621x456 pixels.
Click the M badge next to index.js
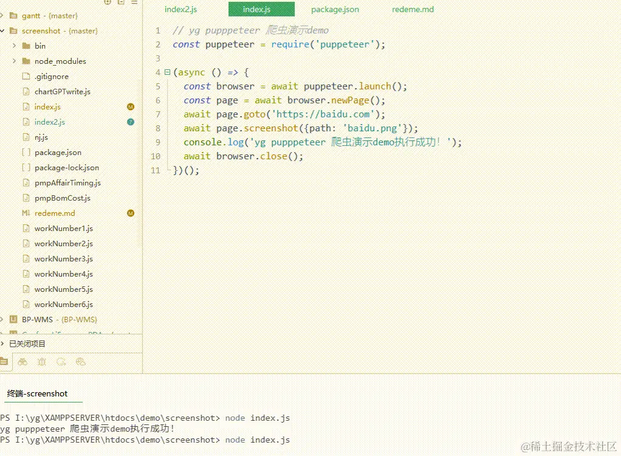point(130,106)
